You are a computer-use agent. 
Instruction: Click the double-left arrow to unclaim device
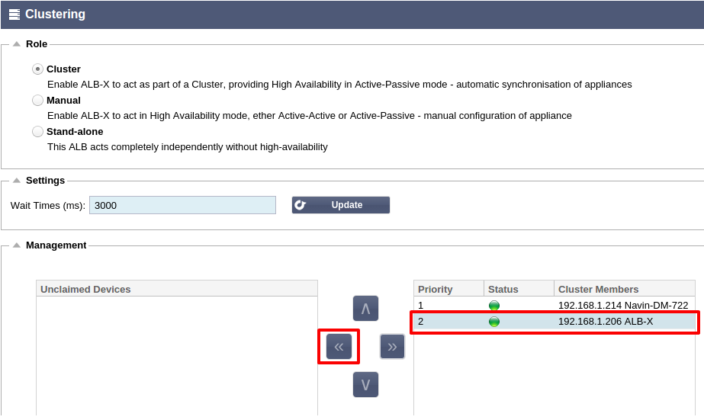tap(339, 346)
